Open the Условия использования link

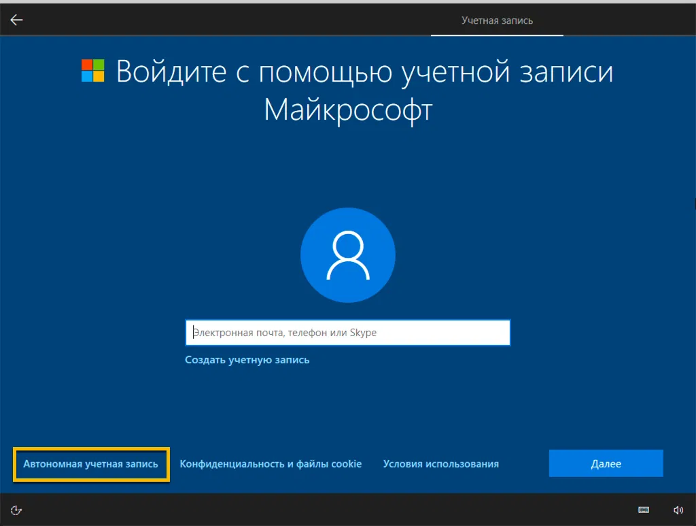click(440, 464)
